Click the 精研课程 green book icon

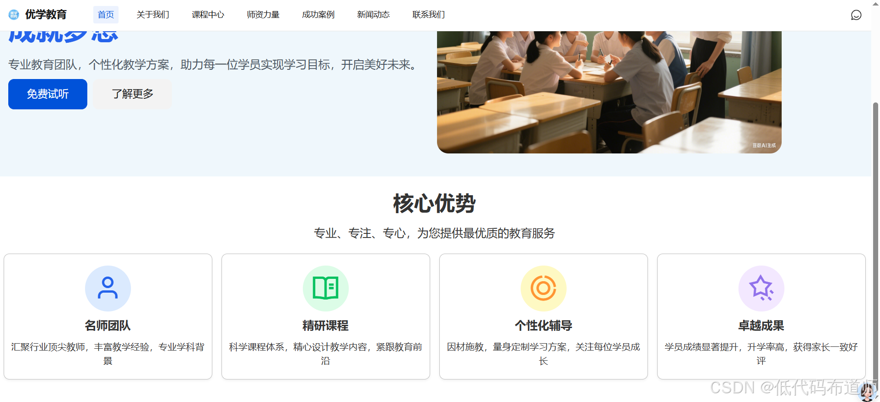click(326, 289)
